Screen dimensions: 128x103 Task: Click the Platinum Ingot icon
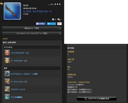[7, 89]
